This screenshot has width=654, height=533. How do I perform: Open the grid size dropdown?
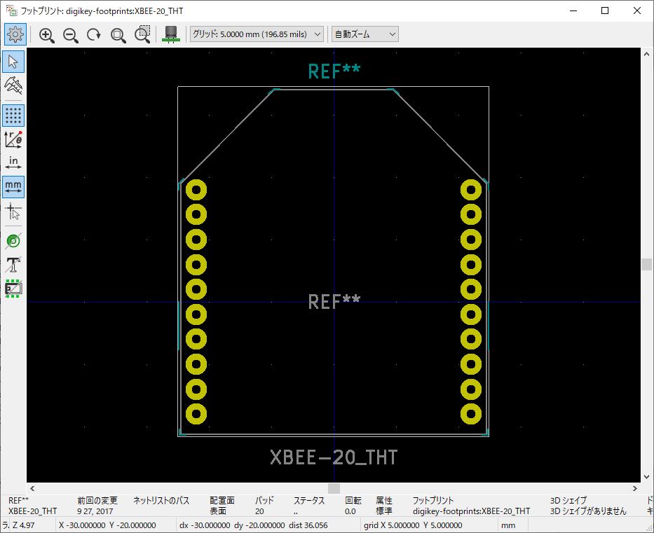[257, 34]
